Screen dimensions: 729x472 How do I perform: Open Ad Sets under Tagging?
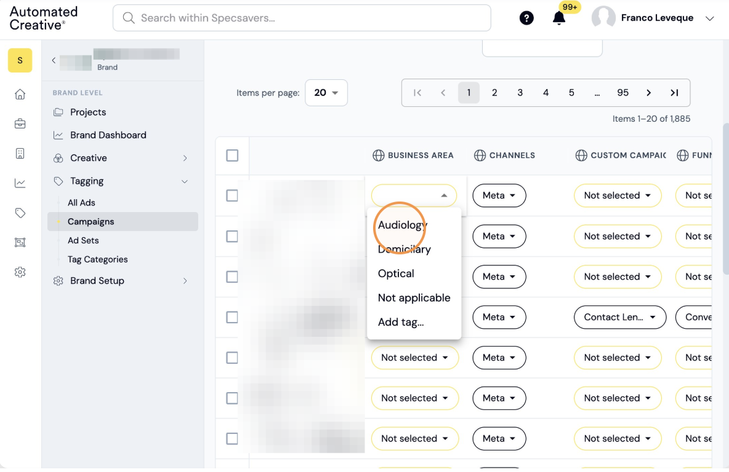[x=83, y=240]
